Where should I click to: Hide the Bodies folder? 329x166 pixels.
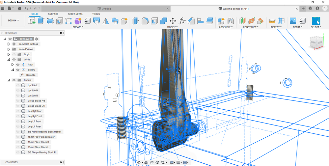click(x=14, y=80)
